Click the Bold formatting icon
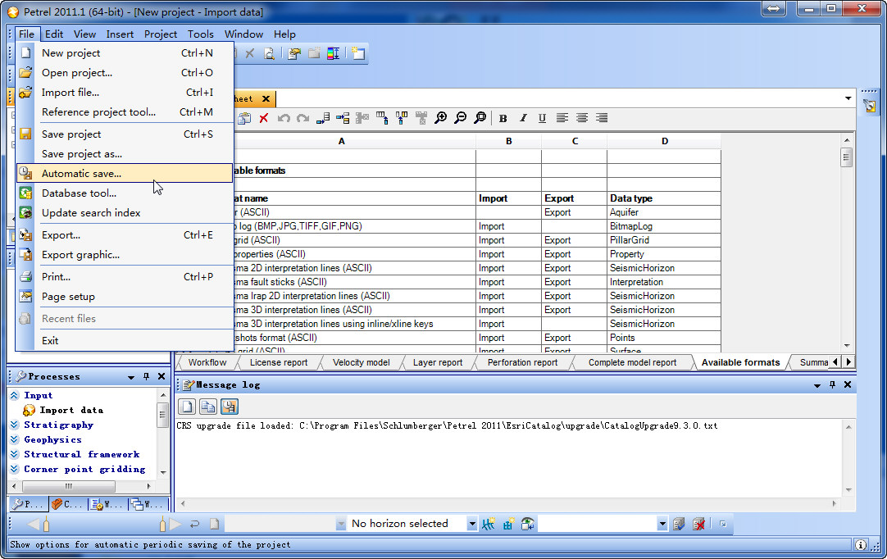The image size is (887, 559). (503, 118)
